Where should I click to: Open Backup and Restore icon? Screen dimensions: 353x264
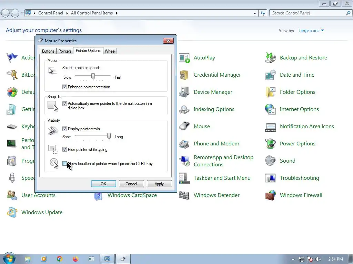point(270,58)
